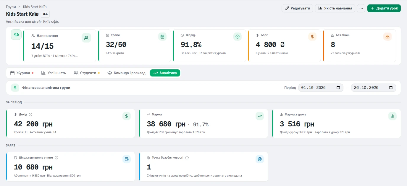Click the target badge in Точка беззбитковості card
The width and height of the screenshot is (407, 186).
260,159
